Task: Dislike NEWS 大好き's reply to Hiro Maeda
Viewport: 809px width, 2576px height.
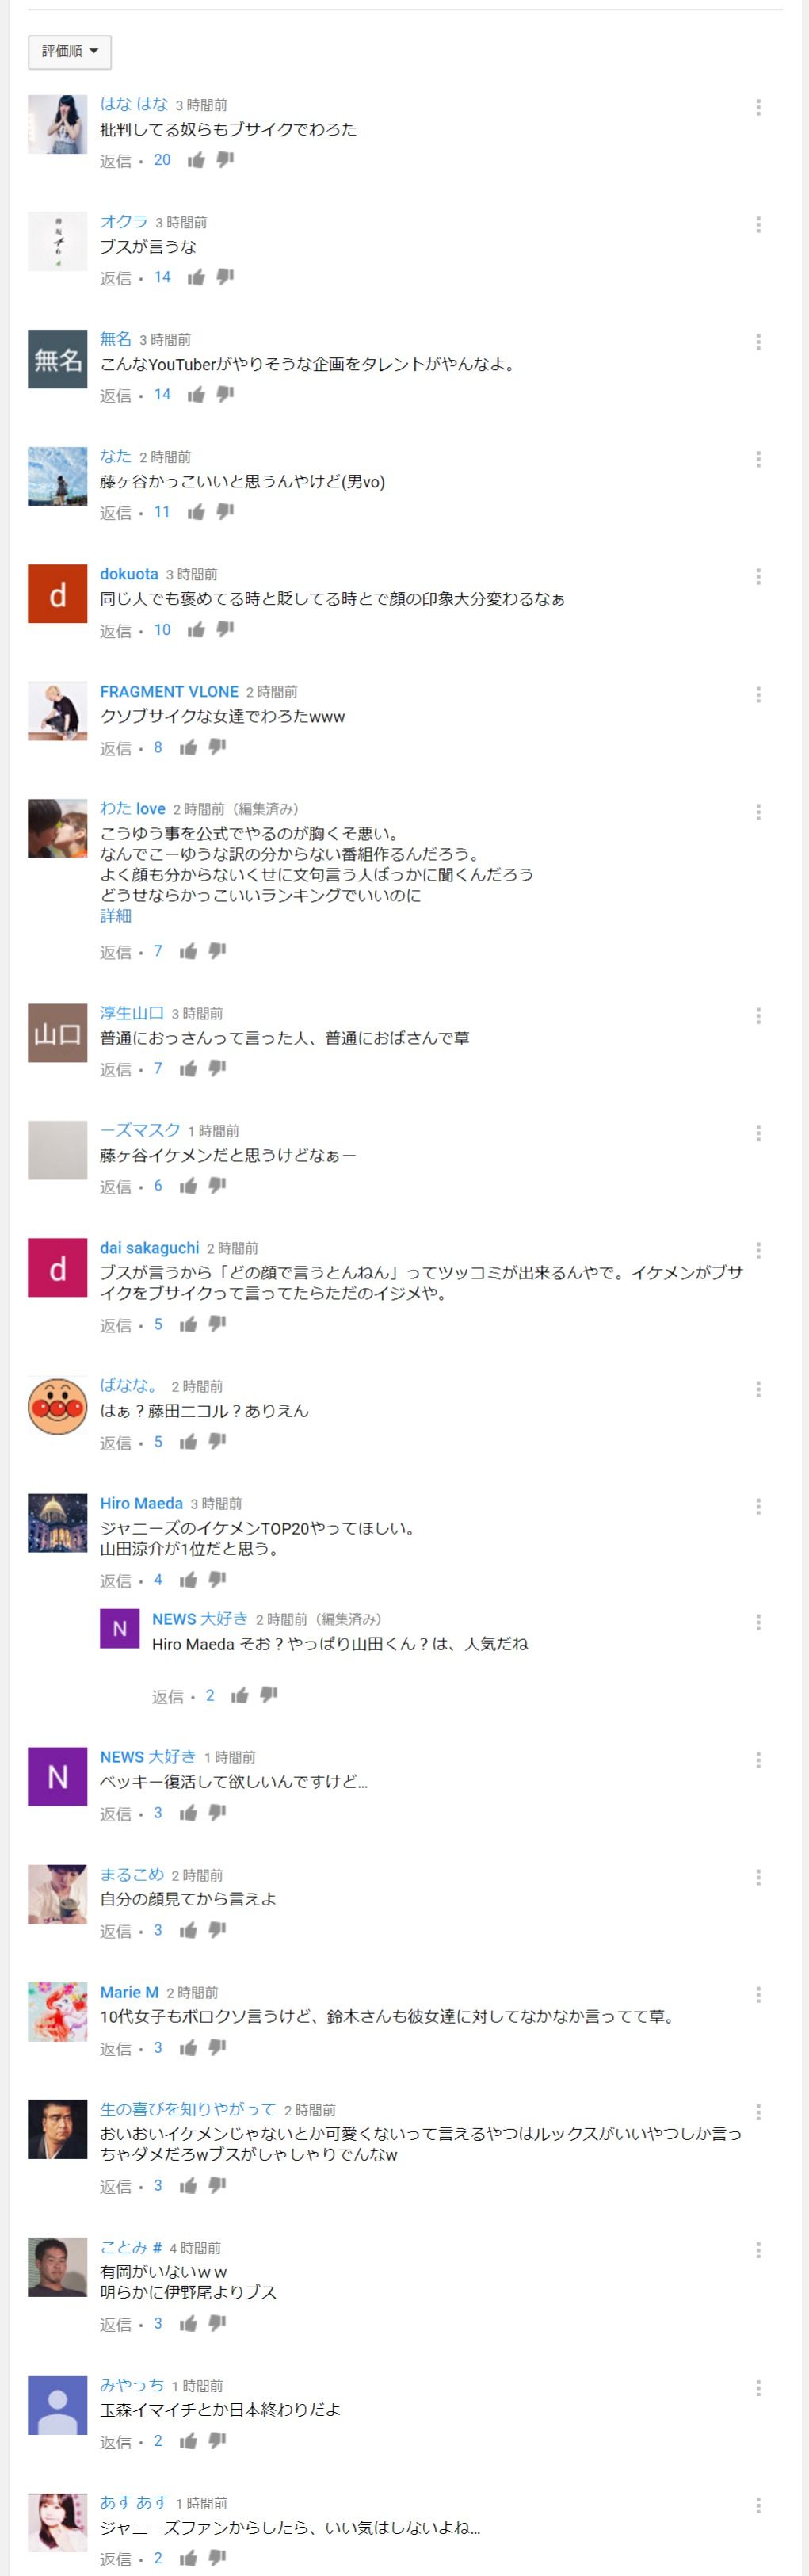Action: [x=269, y=1694]
